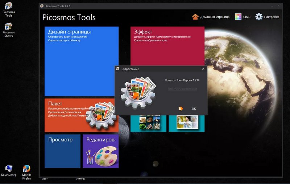Open the Эффект tile
The width and height of the screenshot is (290, 184).
pos(167,46)
